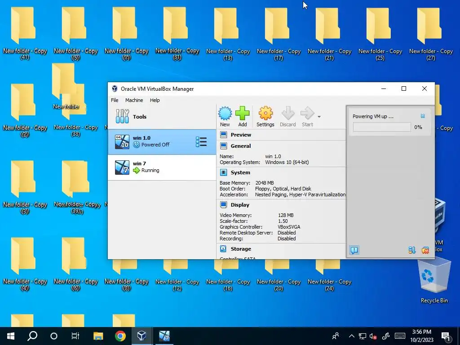Image resolution: width=460 pixels, height=345 pixels.
Task: Maximize the VirtualBox Manager window
Action: coord(404,88)
